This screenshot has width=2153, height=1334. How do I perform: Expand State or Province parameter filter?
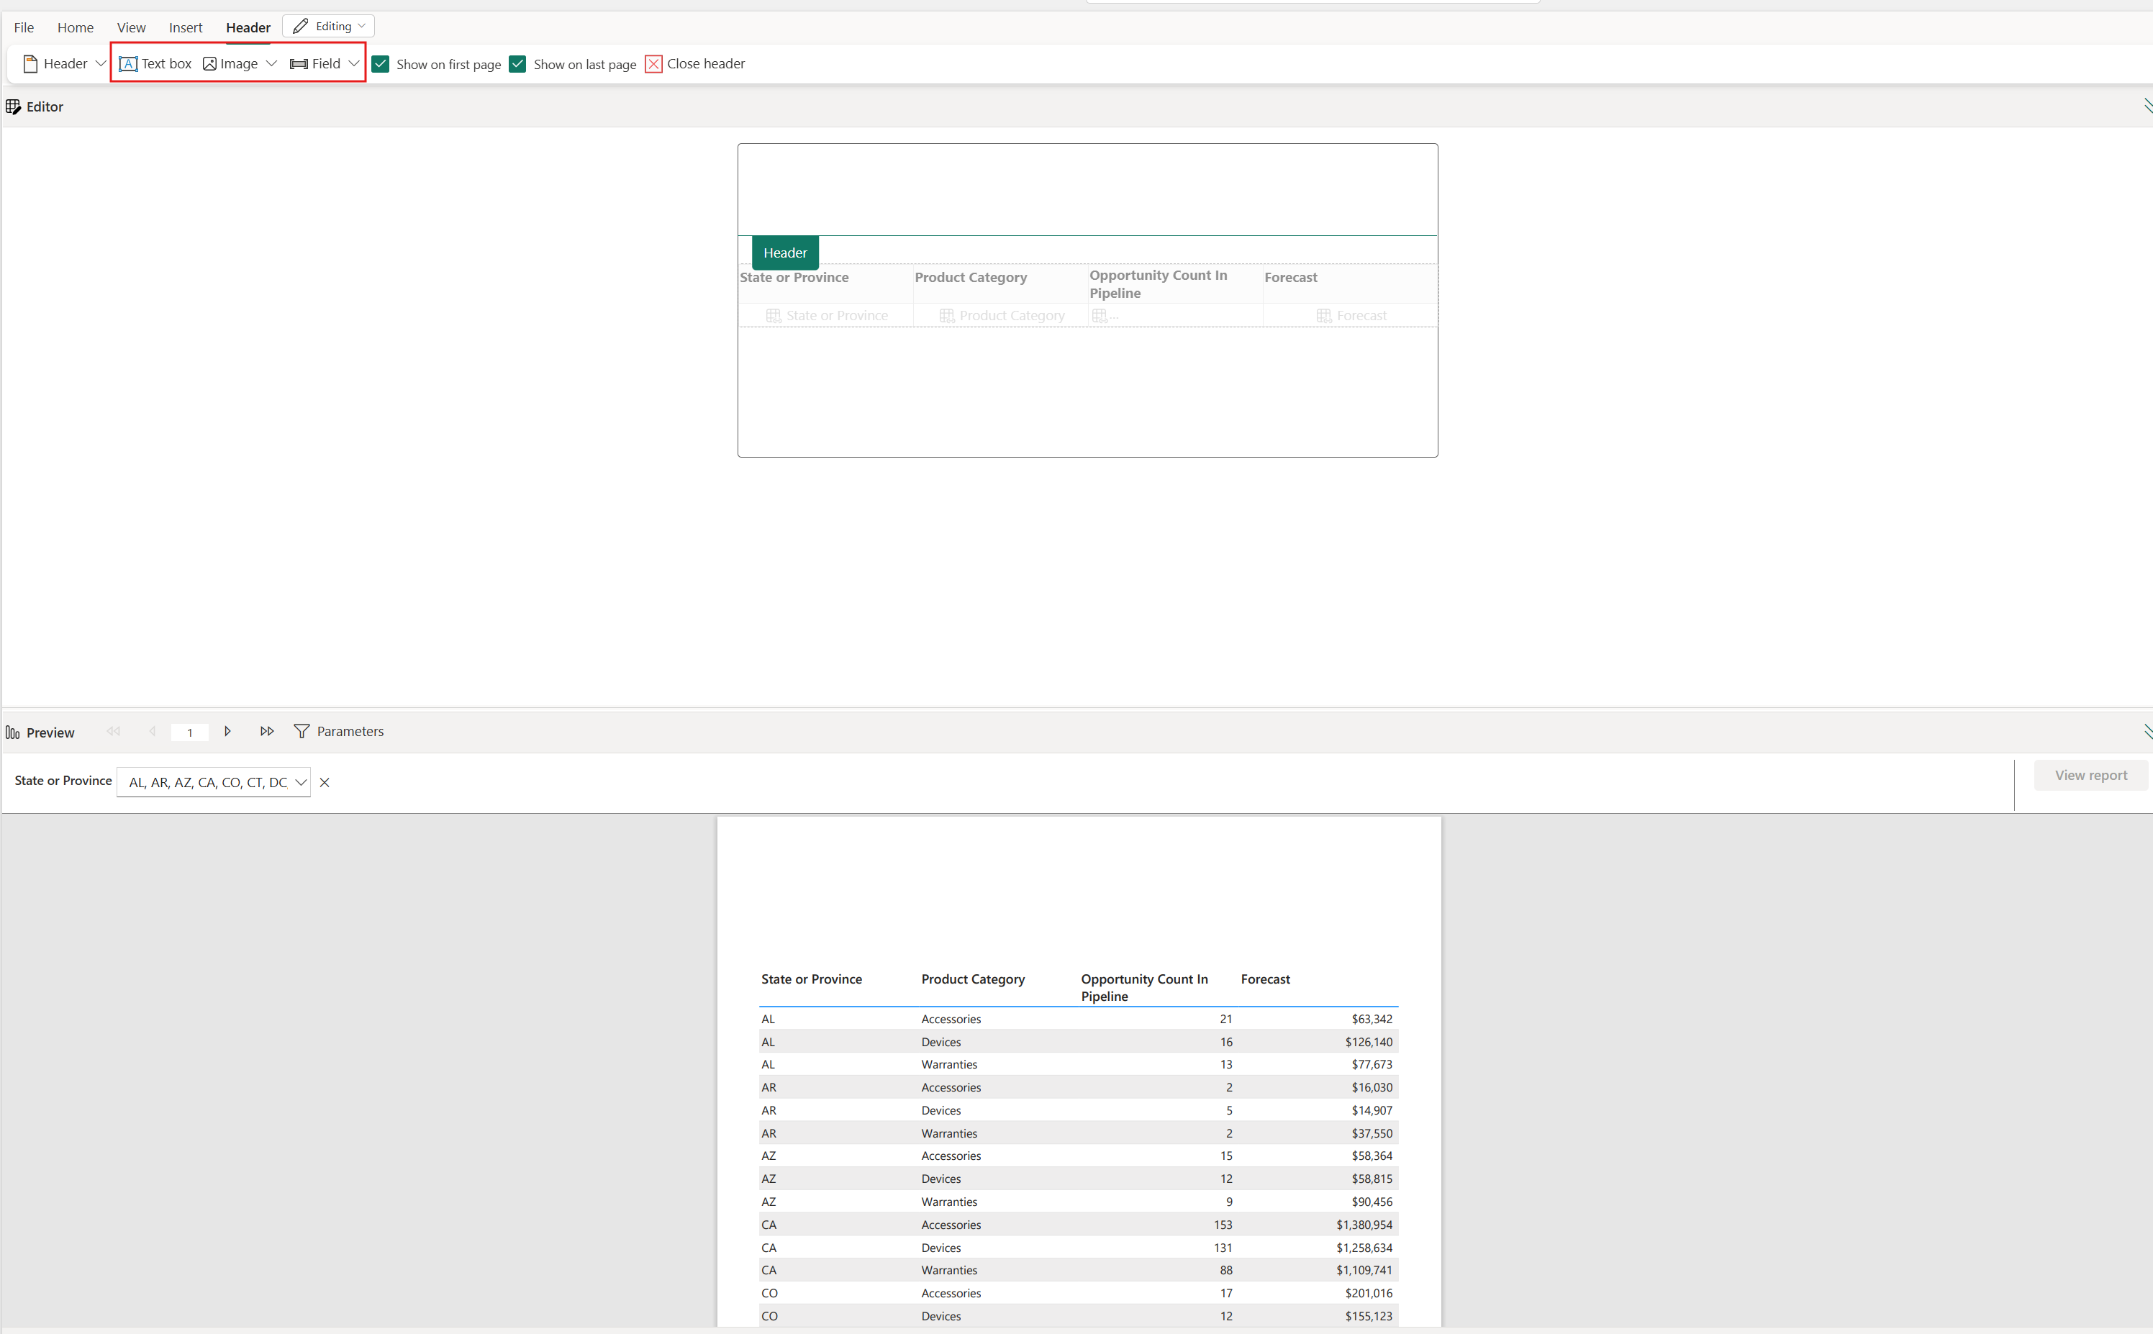pos(302,781)
